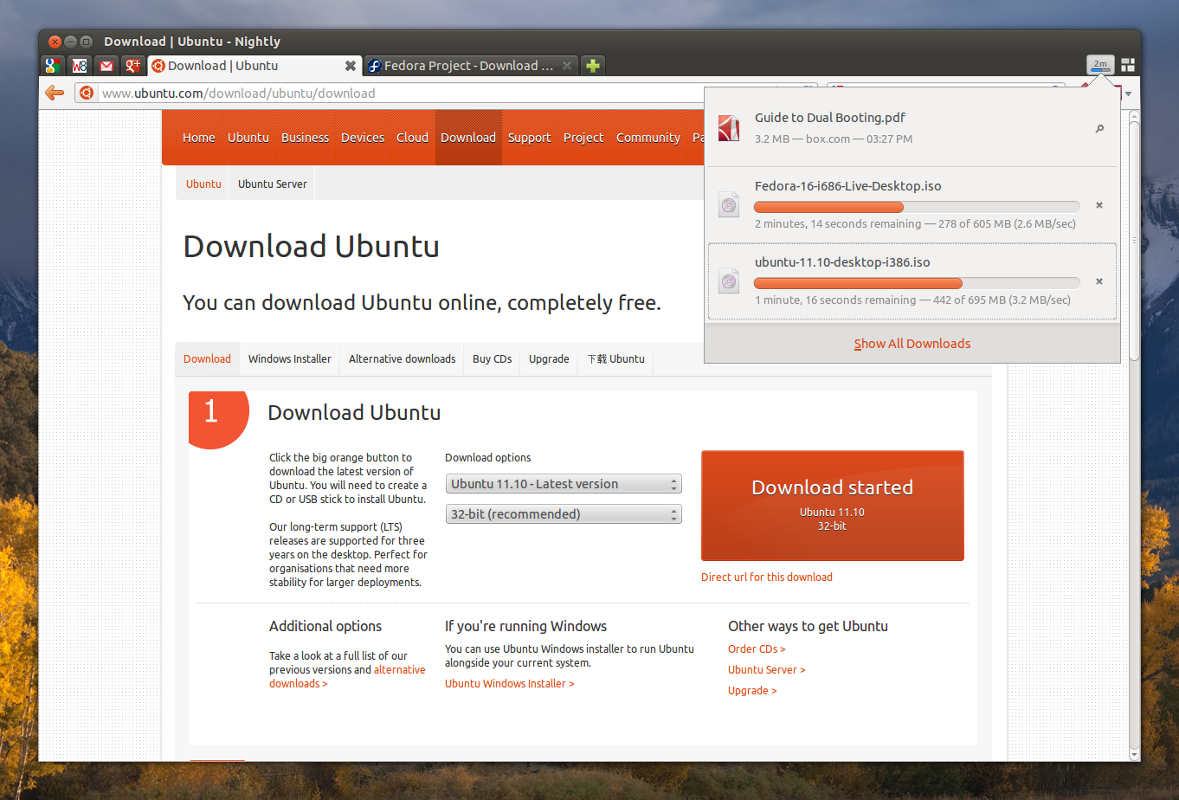Open Project in the navigation bar
Viewport: 1179px width, 800px height.
(583, 138)
